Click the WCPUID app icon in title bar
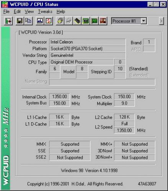168x191 pixels. pyautogui.click(x=5, y=5)
